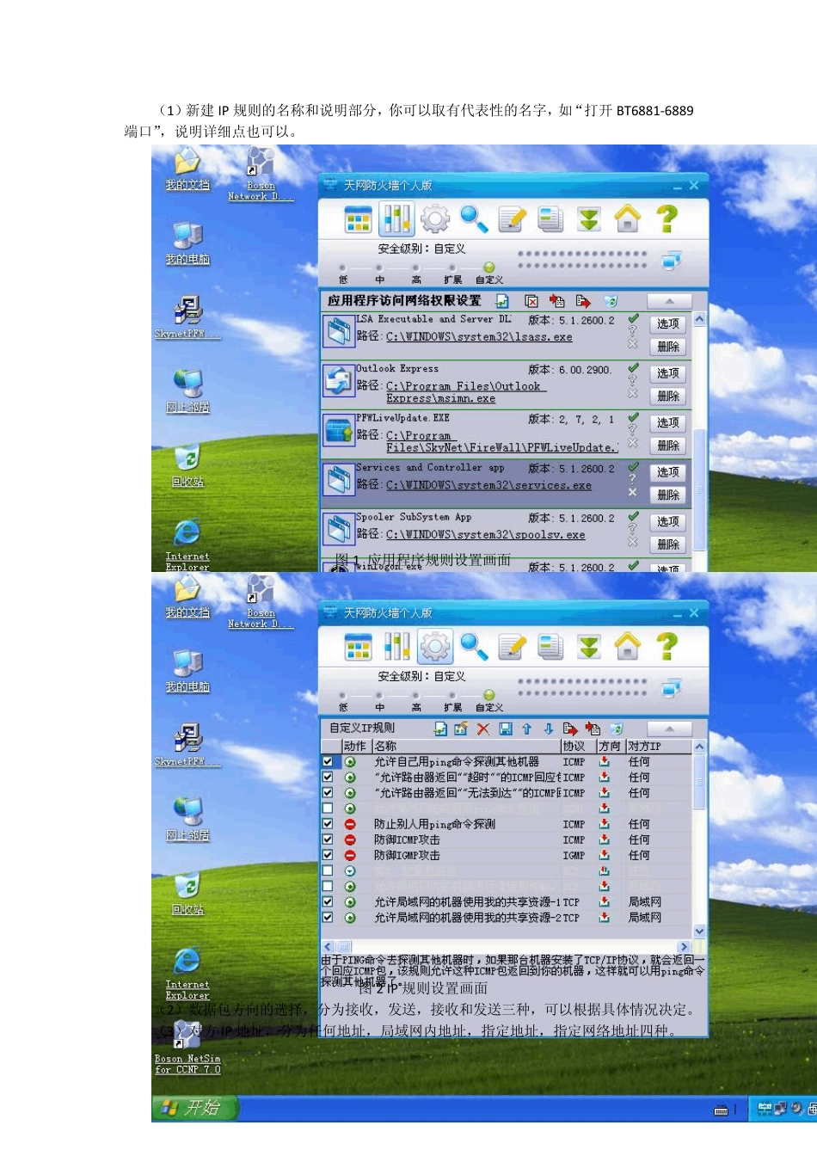
Task: Sort IP rules by 动作 column header
Action: click(356, 746)
